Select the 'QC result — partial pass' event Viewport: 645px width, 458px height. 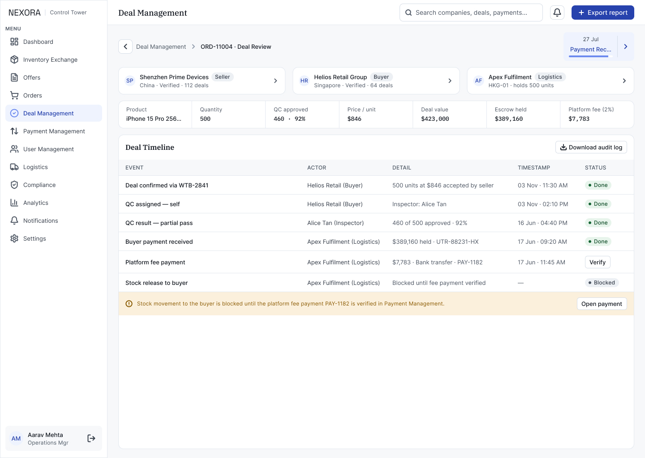click(159, 223)
